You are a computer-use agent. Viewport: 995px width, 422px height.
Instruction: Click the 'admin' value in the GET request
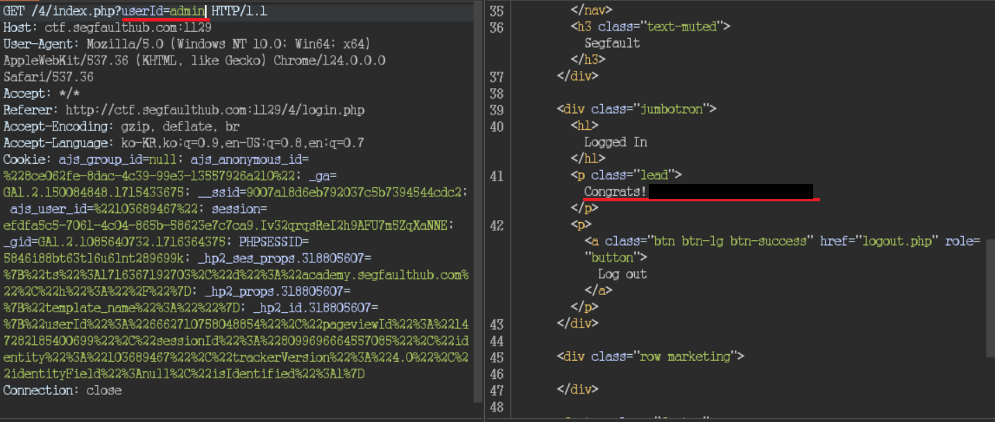tap(187, 11)
